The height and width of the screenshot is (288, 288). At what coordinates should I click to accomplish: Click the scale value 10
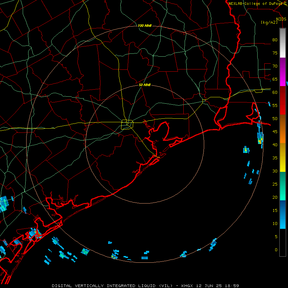click(275, 224)
